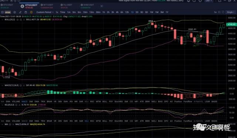Select VOLUME in row under MACD chart
Viewport: 237px width, 138px height.
click(x=16, y=101)
